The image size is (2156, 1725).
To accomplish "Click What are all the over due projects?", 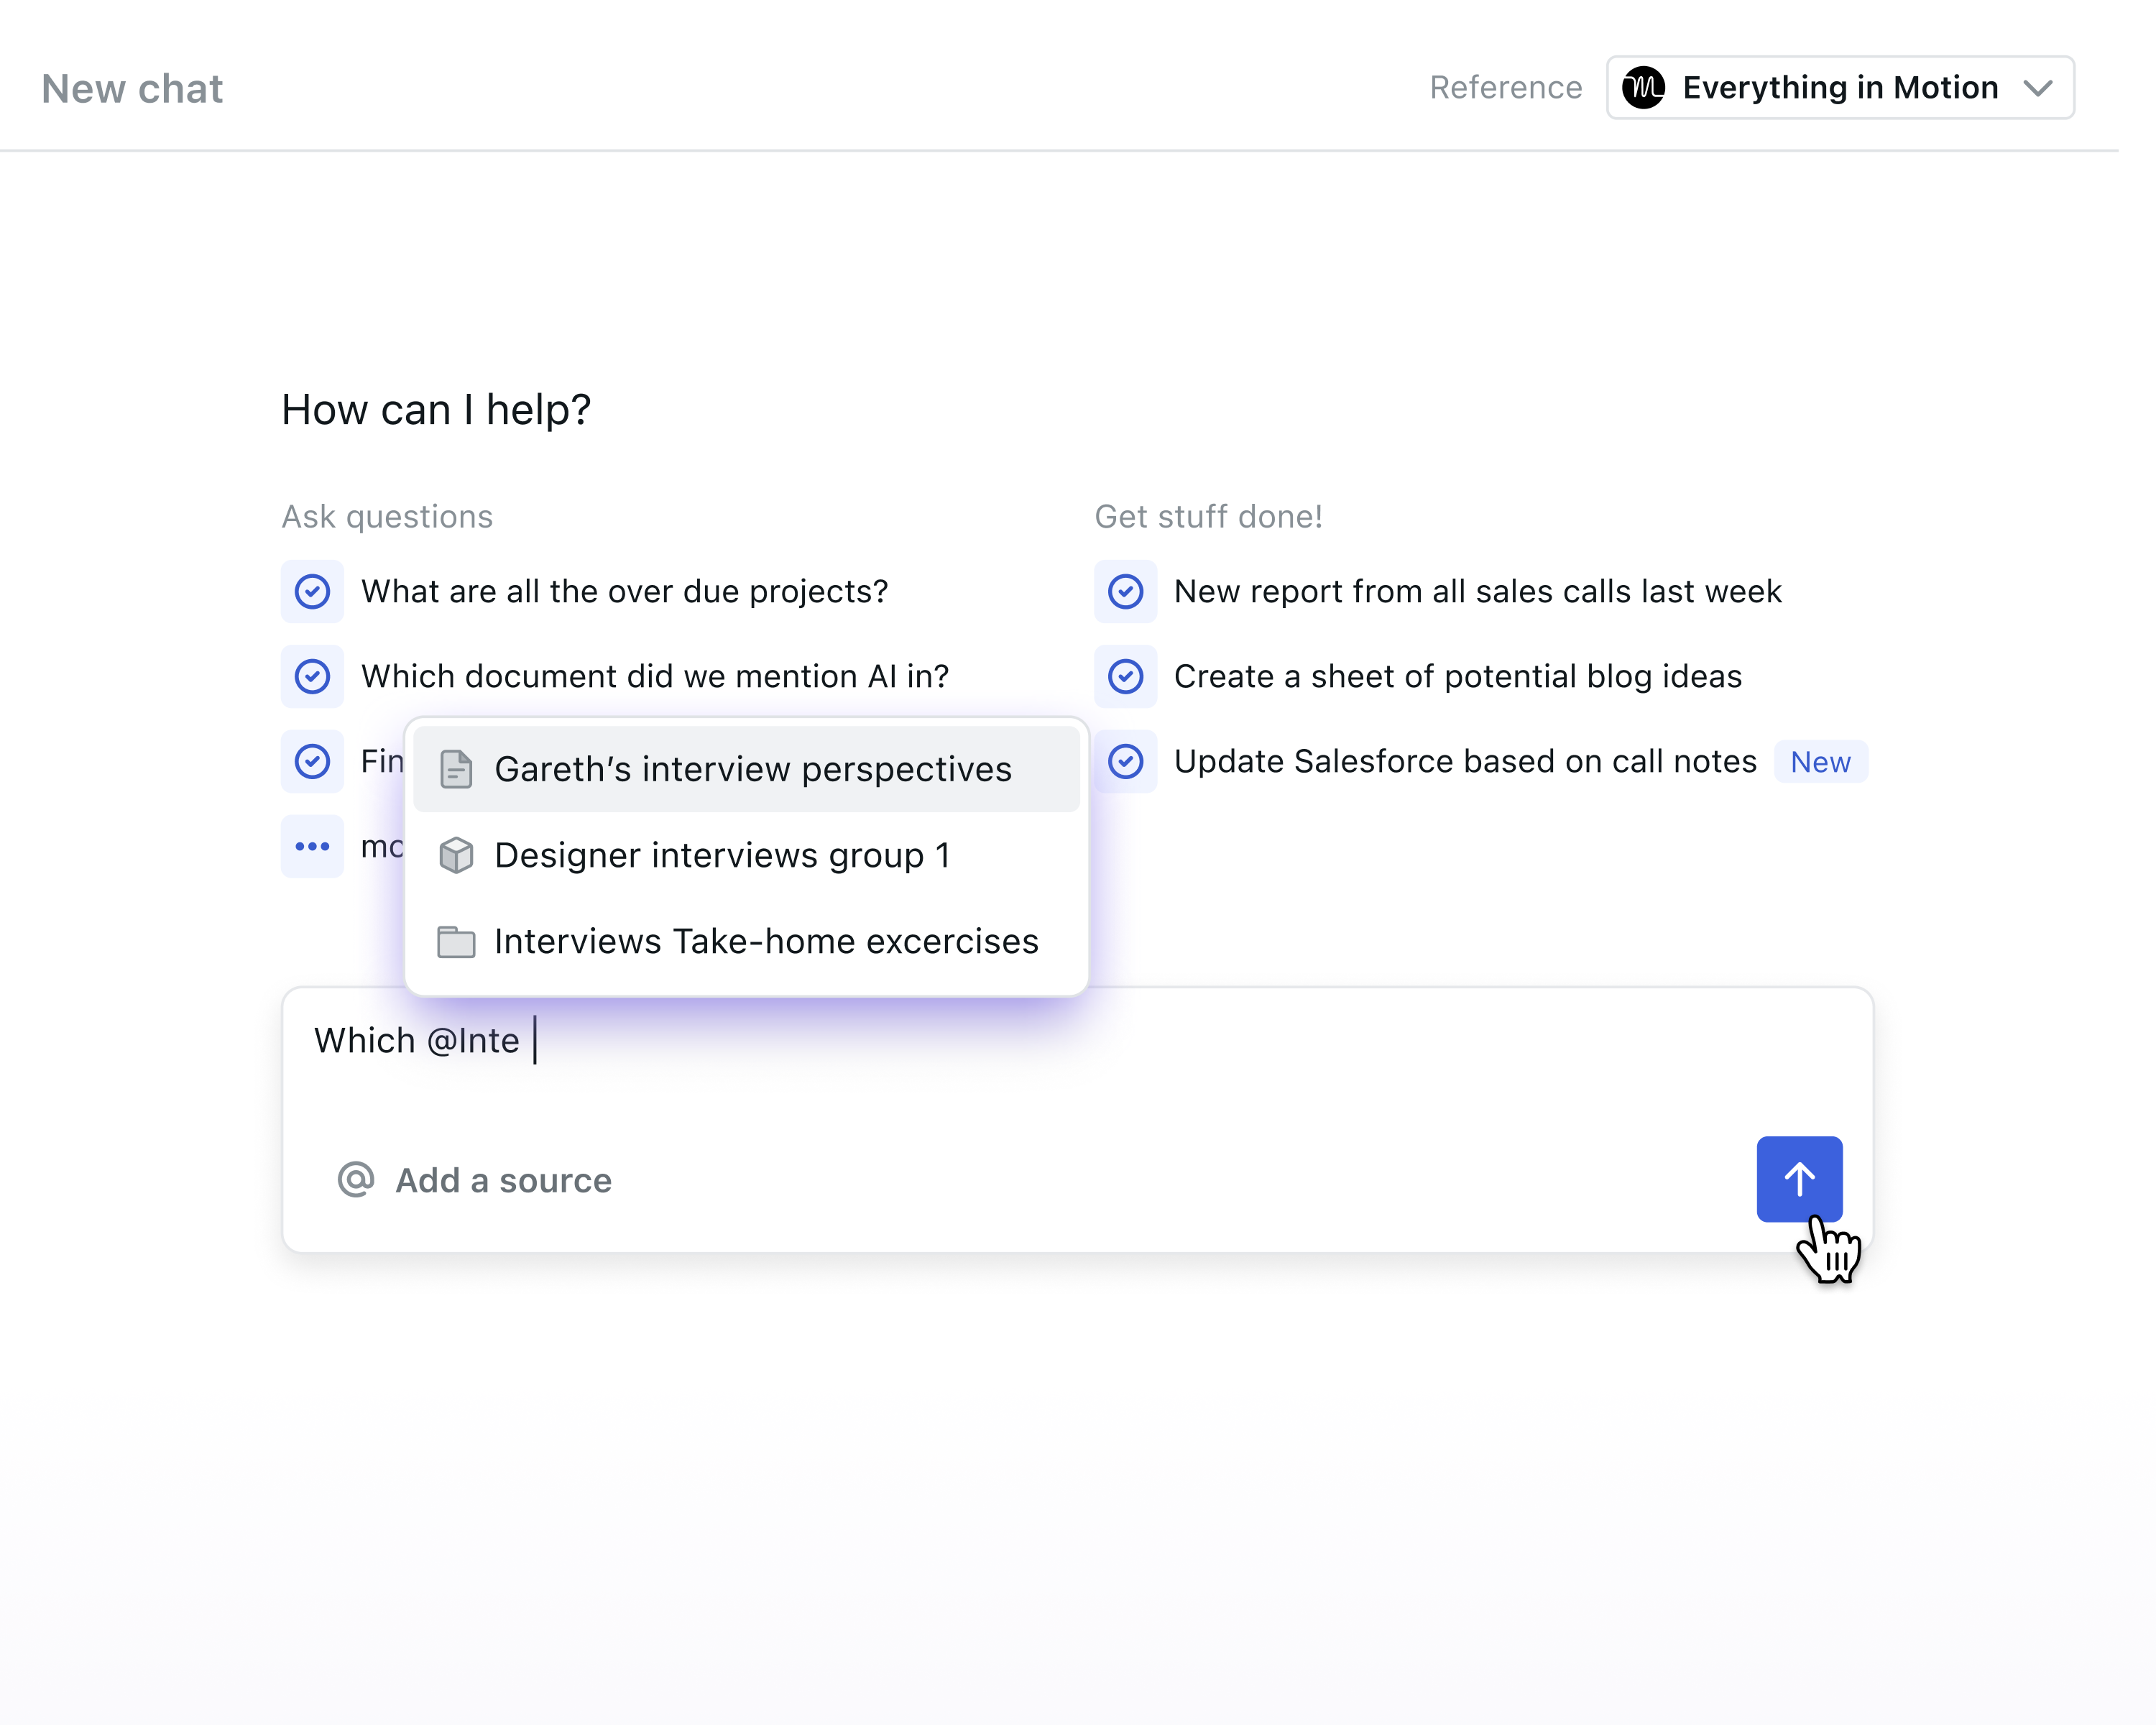I will (625, 591).
